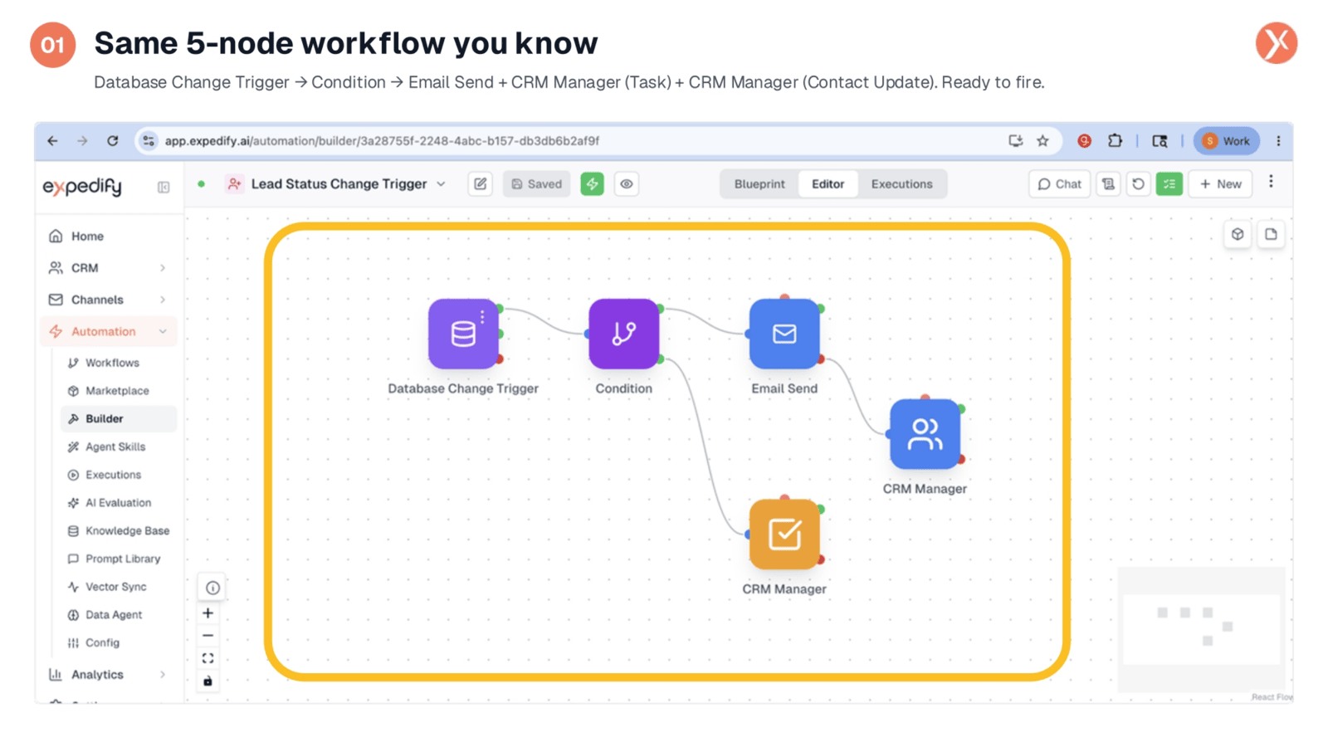Click the canvas minimap
The image size is (1328, 747).
click(1201, 629)
